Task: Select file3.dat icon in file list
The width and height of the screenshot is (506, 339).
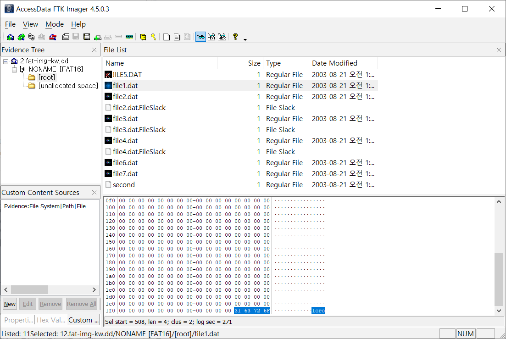Action: tap(108, 119)
